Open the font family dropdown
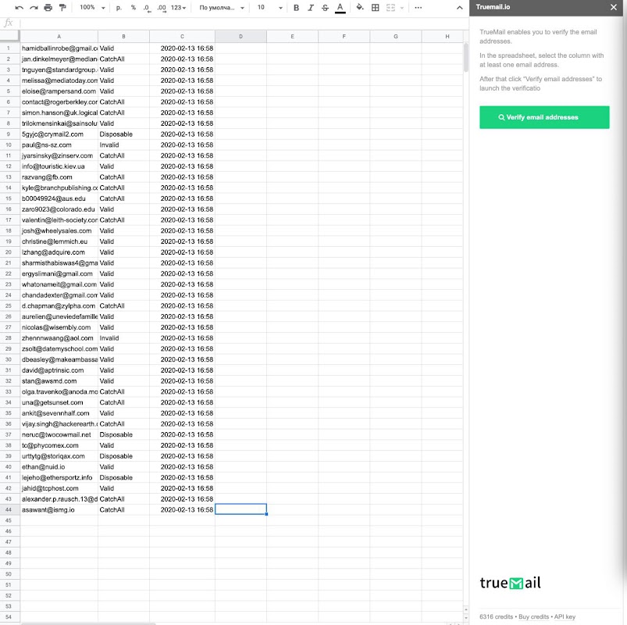Image resolution: width=627 pixels, height=625 pixels. (x=222, y=8)
